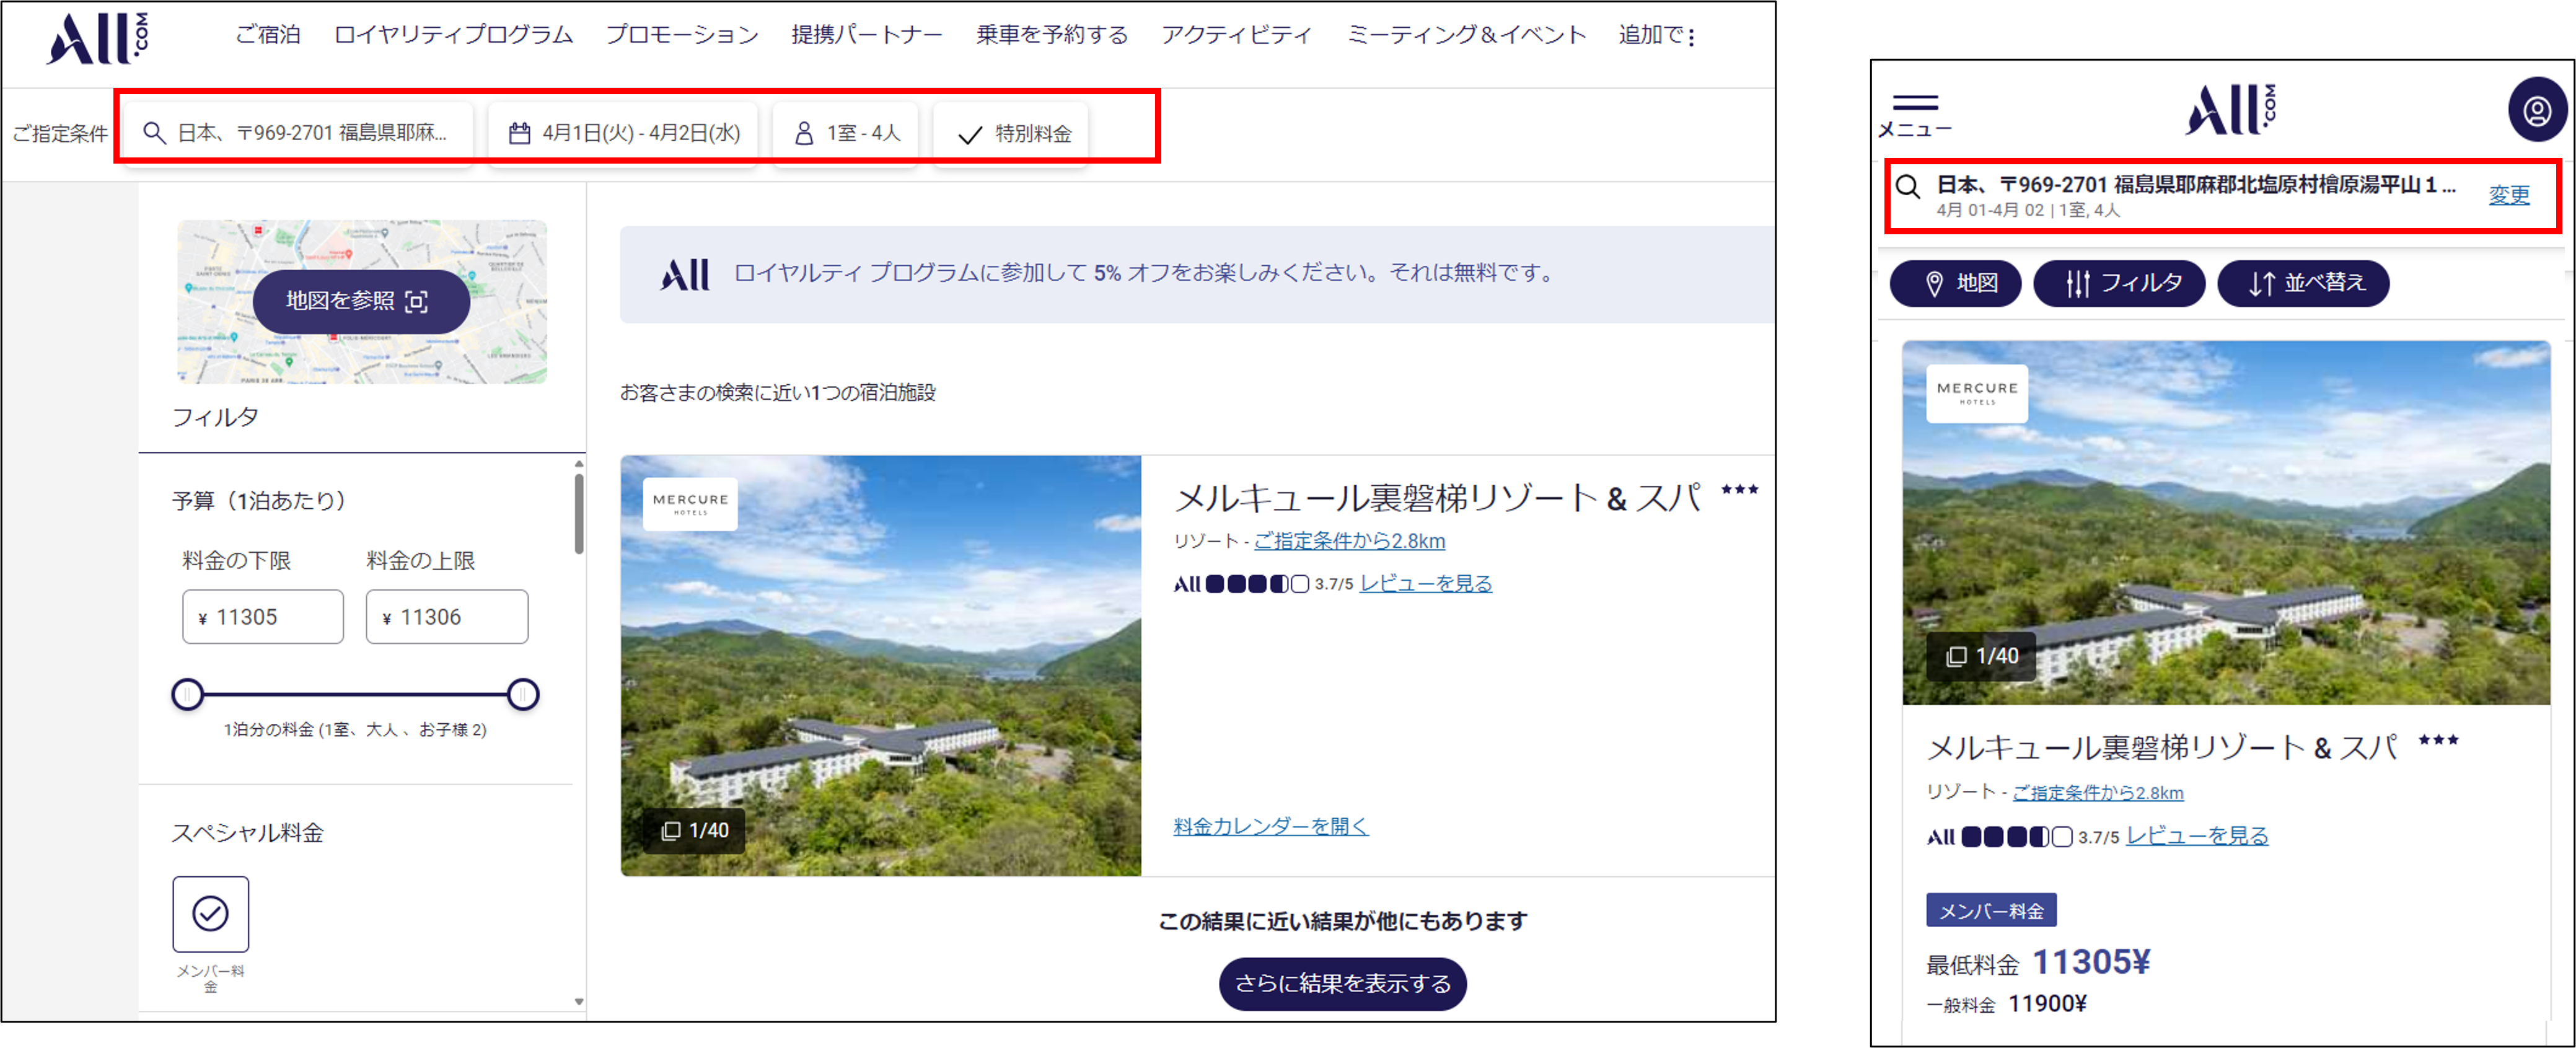Click the mobile hotel title メルキュール裏磐梯リゾート&スパ
This screenshot has height=1048, width=2576.
[x=2161, y=748]
